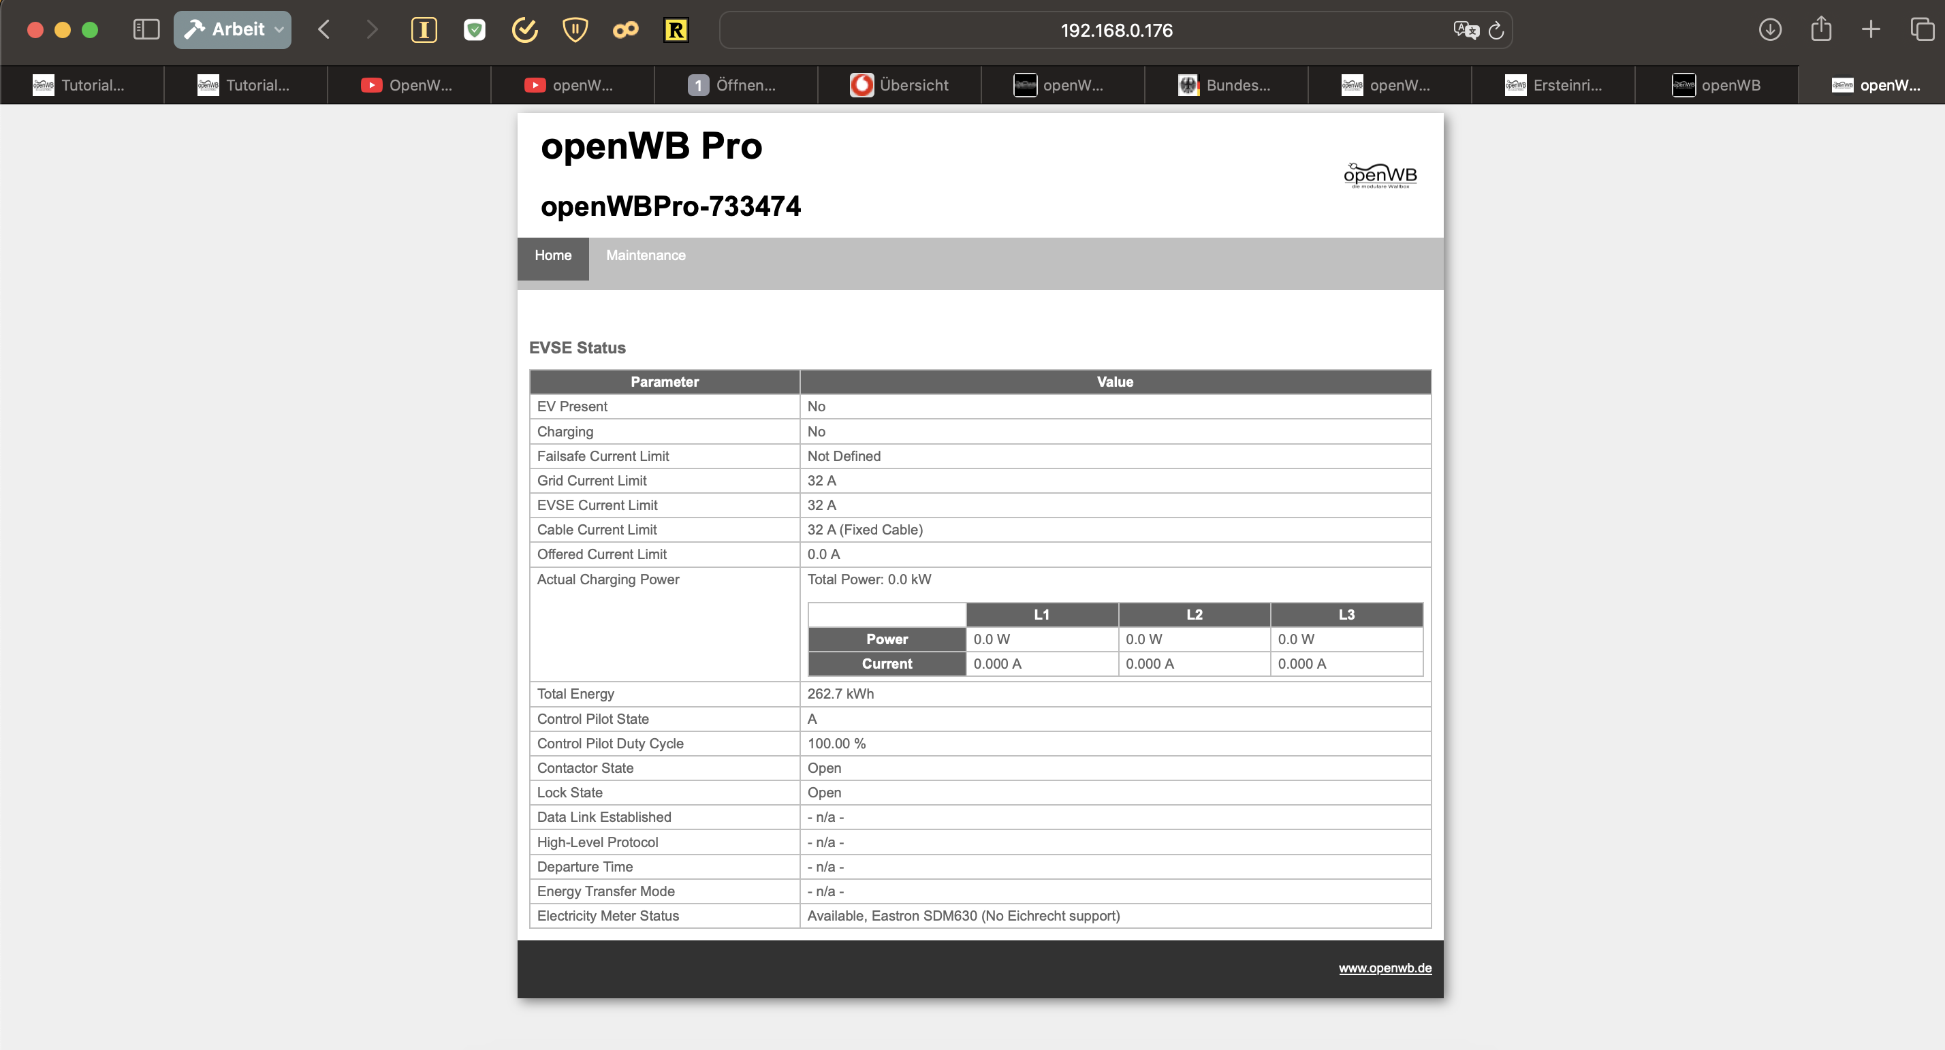1945x1050 pixels.
Task: Switch to the Maintenance tab
Action: click(x=646, y=255)
